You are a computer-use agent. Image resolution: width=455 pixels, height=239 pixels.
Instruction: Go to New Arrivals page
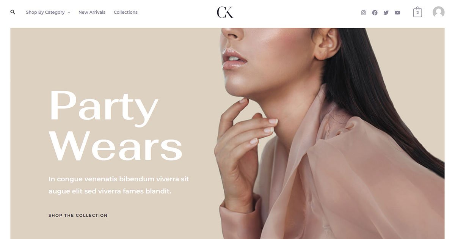pyautogui.click(x=92, y=12)
